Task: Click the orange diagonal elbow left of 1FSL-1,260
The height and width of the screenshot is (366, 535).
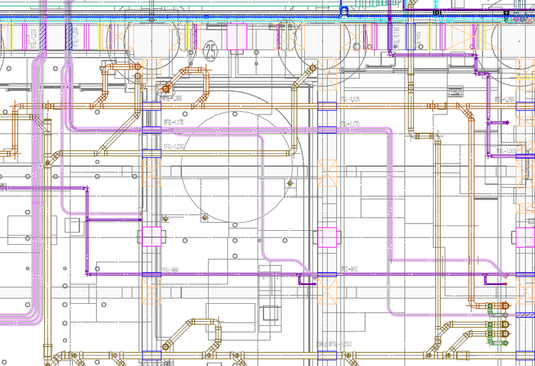Action: [468, 112]
